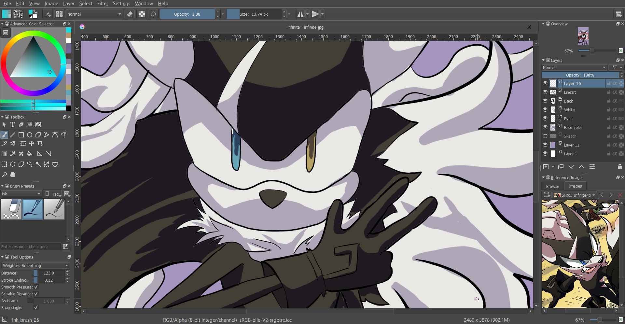Adjust the brush Opacity slider
This screenshot has width=625, height=324.
(x=187, y=14)
